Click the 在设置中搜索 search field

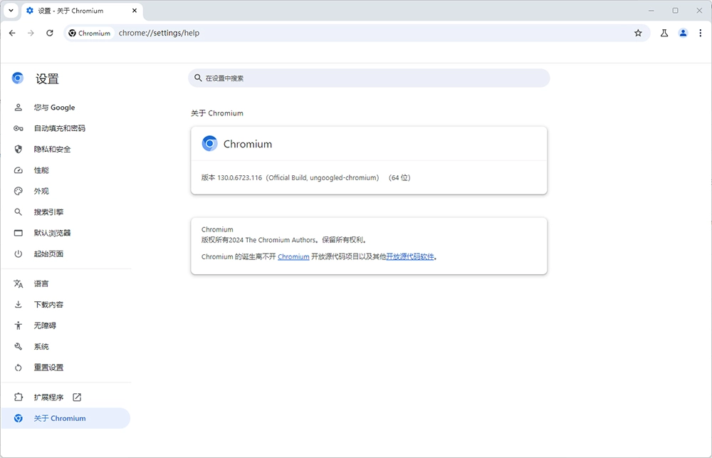369,78
